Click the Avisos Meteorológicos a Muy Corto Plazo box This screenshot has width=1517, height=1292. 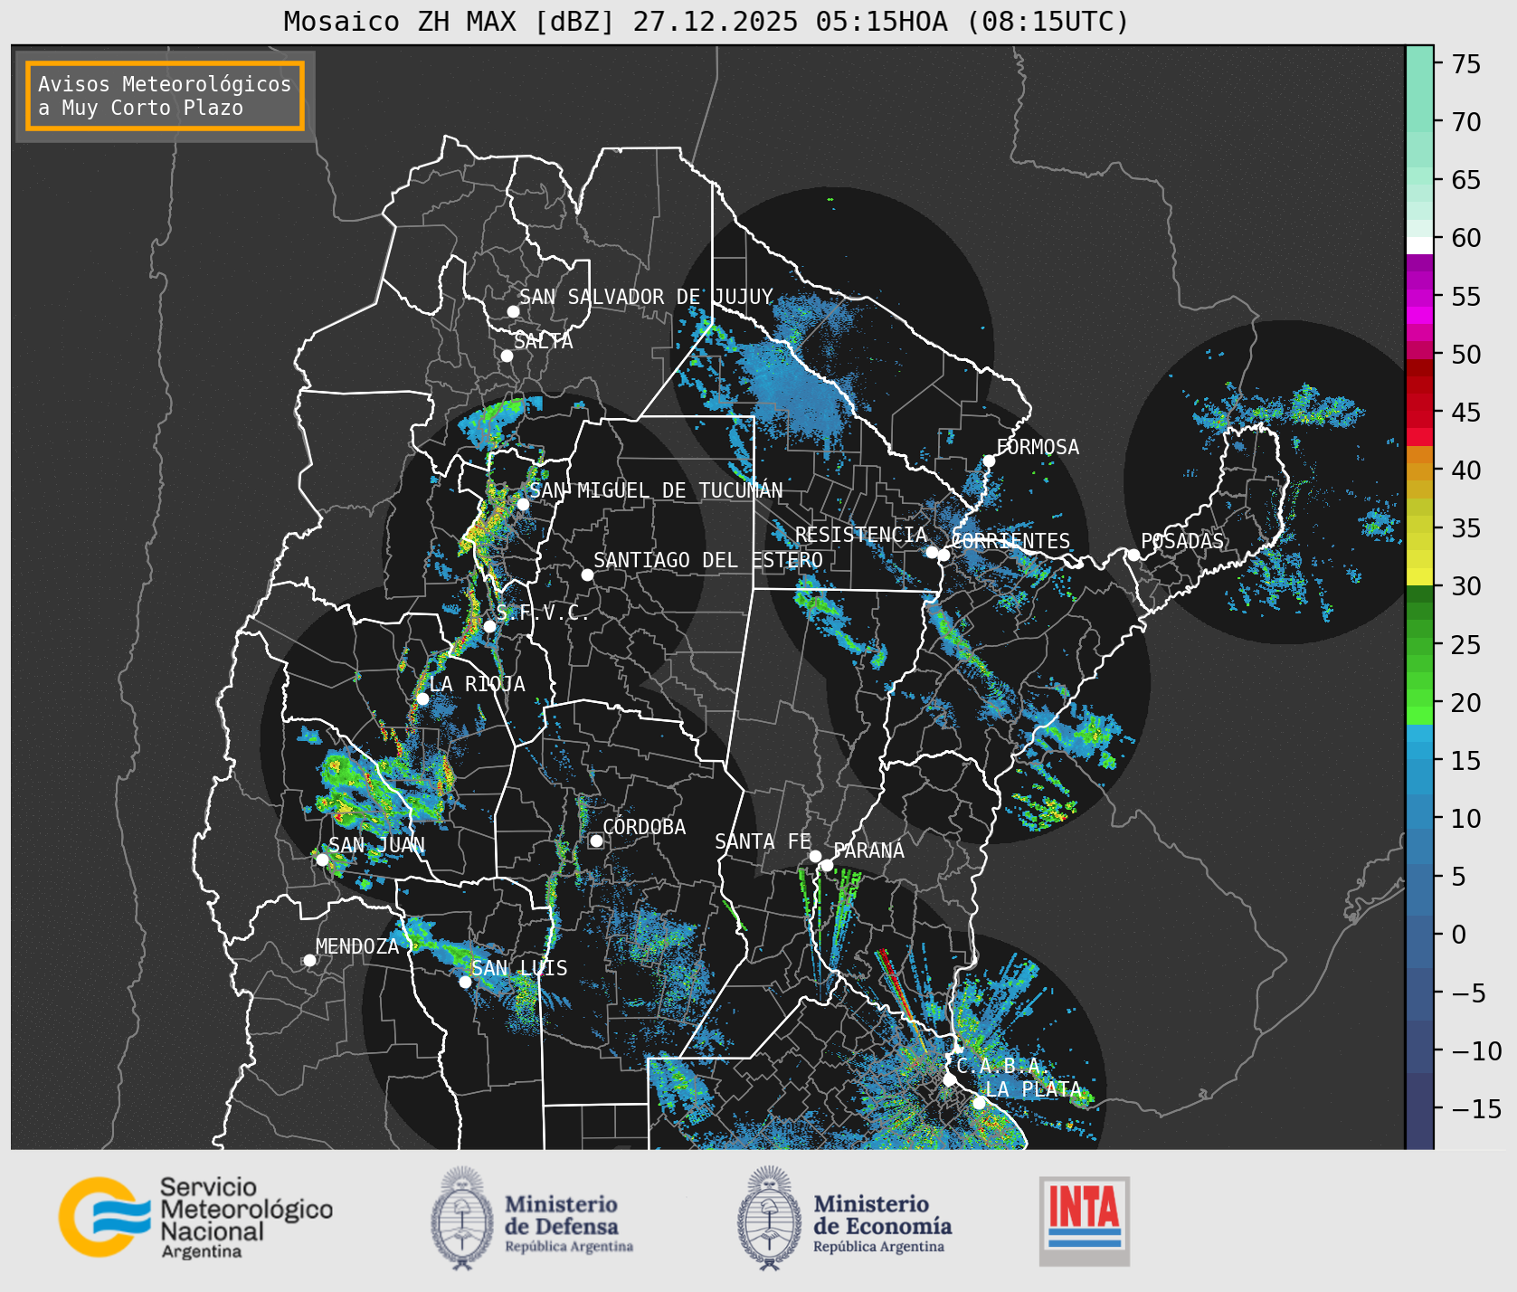point(165,96)
